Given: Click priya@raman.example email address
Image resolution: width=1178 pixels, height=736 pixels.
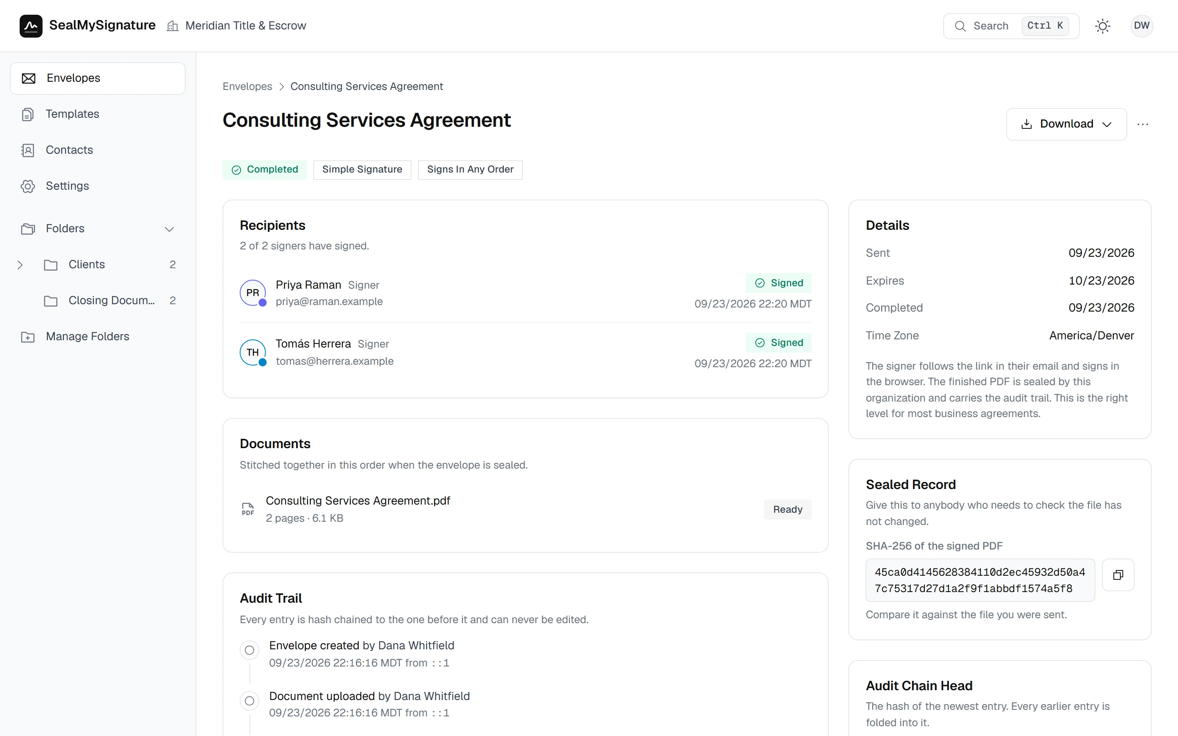Looking at the screenshot, I should tap(329, 301).
